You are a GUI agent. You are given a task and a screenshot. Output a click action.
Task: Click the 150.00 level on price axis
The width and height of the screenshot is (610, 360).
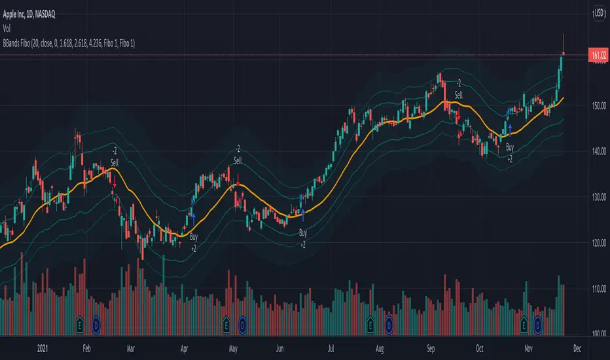coord(599,105)
